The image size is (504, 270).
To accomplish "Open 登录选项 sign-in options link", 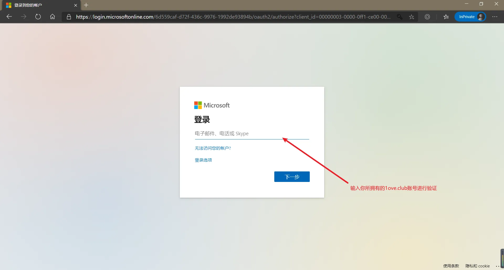I will coord(203,160).
